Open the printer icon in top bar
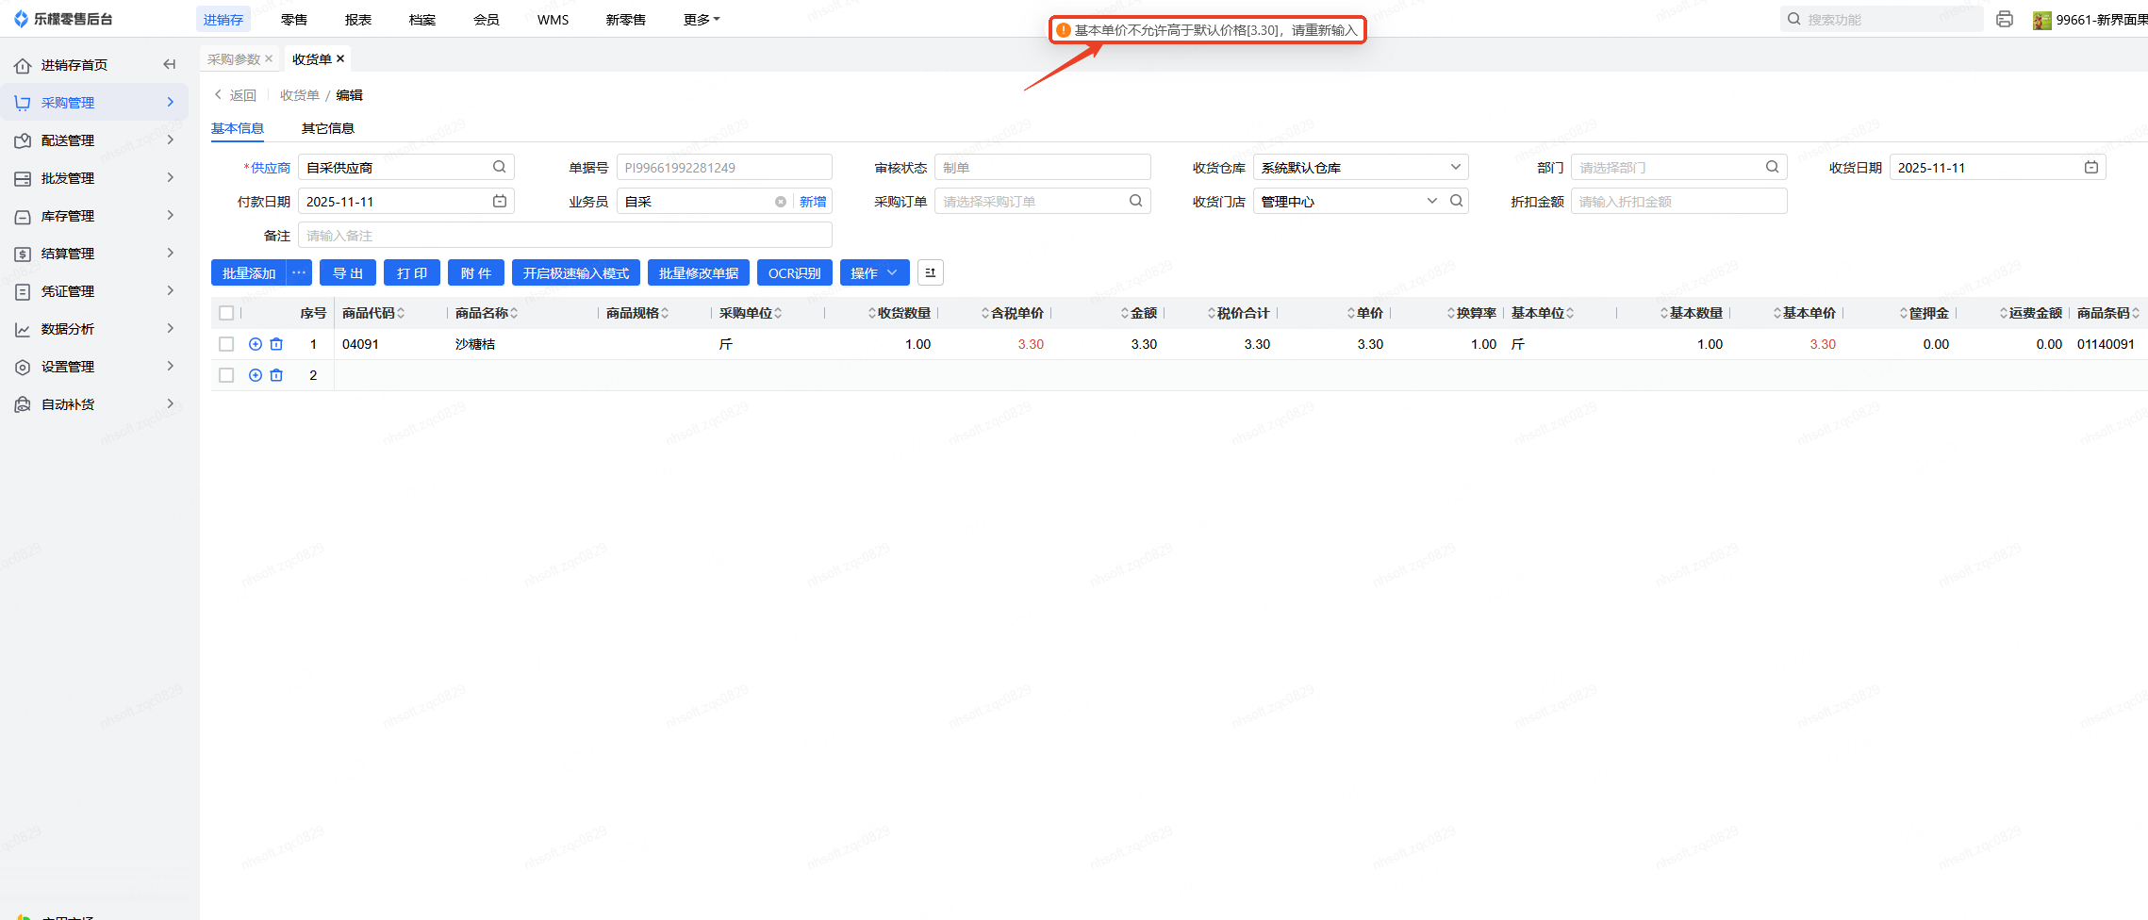Screen dimensions: 2148x920 (2005, 19)
